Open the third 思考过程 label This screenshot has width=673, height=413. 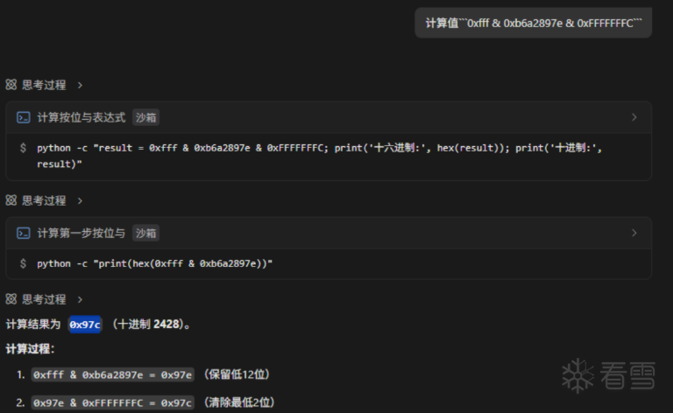(x=44, y=299)
